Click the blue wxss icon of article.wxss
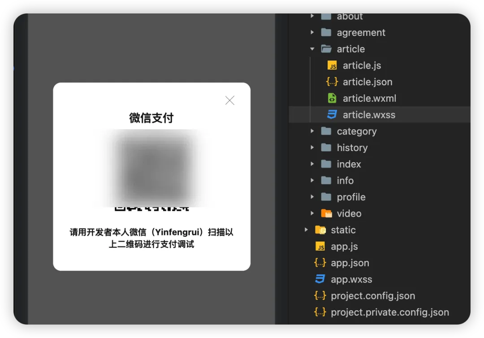 (332, 114)
